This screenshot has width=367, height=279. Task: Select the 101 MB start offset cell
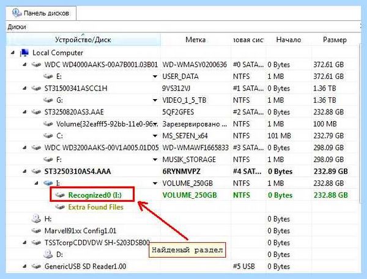pyautogui.click(x=280, y=136)
